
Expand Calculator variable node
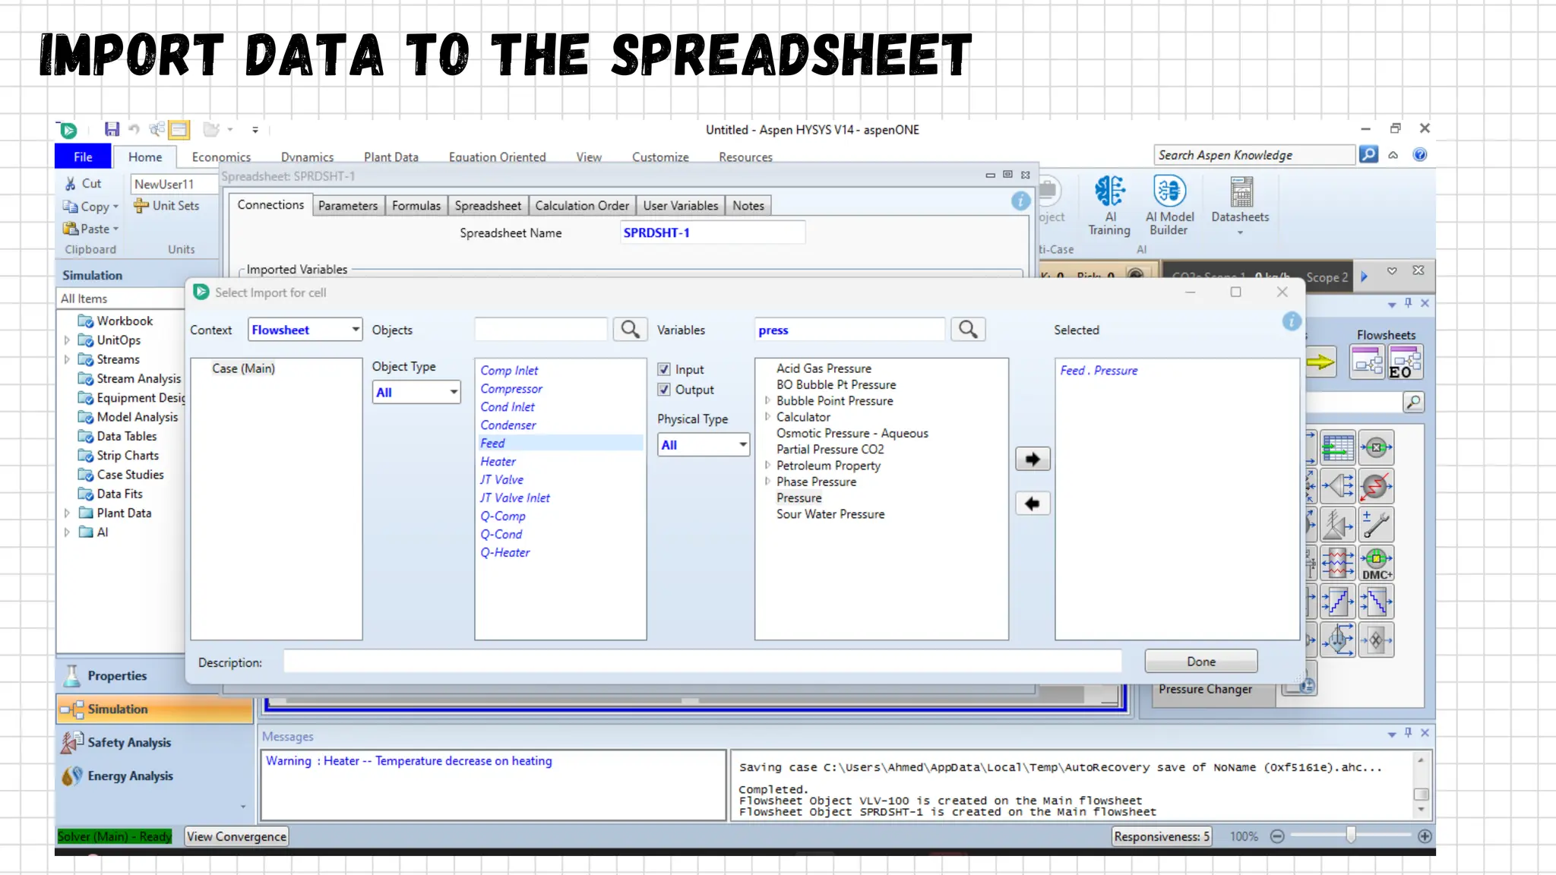point(767,416)
